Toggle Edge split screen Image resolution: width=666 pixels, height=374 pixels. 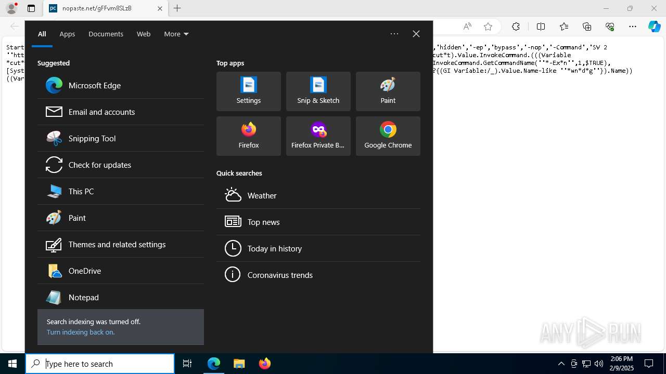tap(541, 26)
